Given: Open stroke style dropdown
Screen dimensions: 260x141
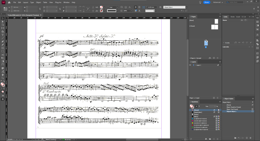Looking at the screenshot, I should click(x=117, y=11).
